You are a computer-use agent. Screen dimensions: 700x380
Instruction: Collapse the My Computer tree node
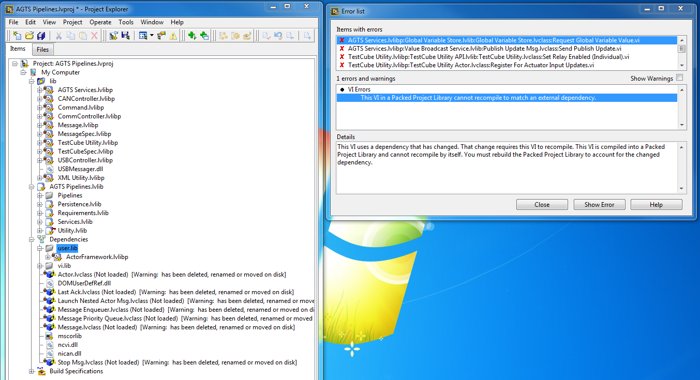coord(23,72)
